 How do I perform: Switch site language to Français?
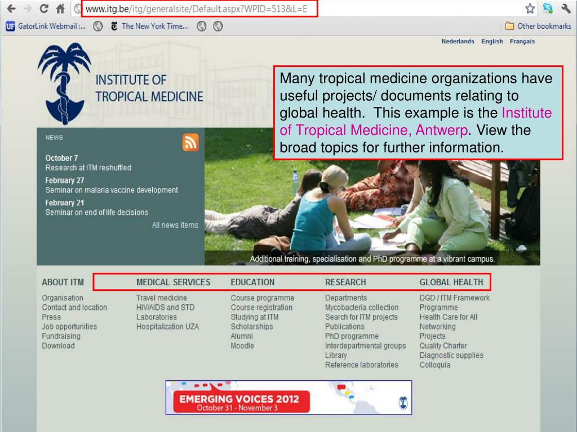(522, 41)
